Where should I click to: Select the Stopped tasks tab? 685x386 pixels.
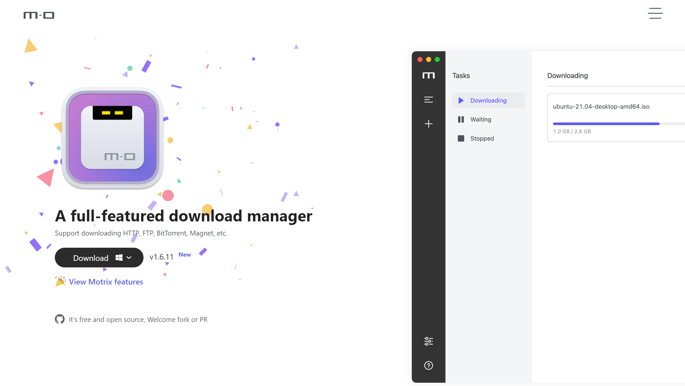point(488,139)
